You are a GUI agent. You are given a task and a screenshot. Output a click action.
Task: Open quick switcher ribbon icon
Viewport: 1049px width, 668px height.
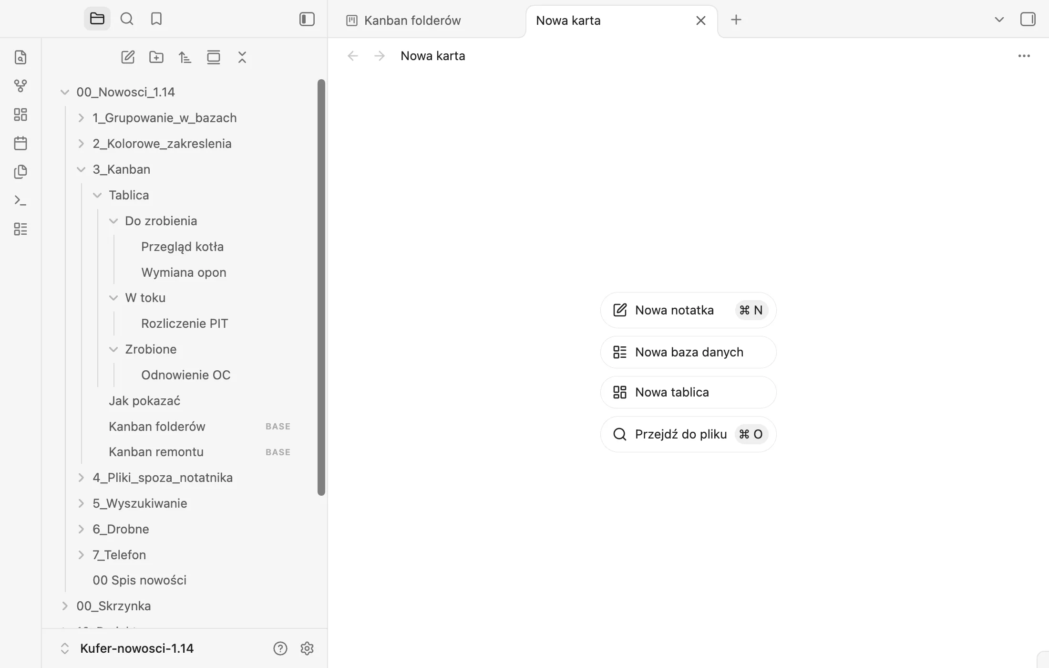click(x=21, y=57)
